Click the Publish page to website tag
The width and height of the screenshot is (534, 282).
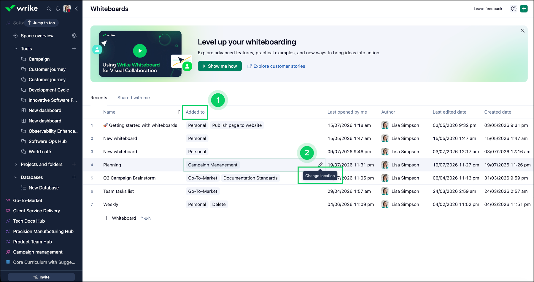237,125
